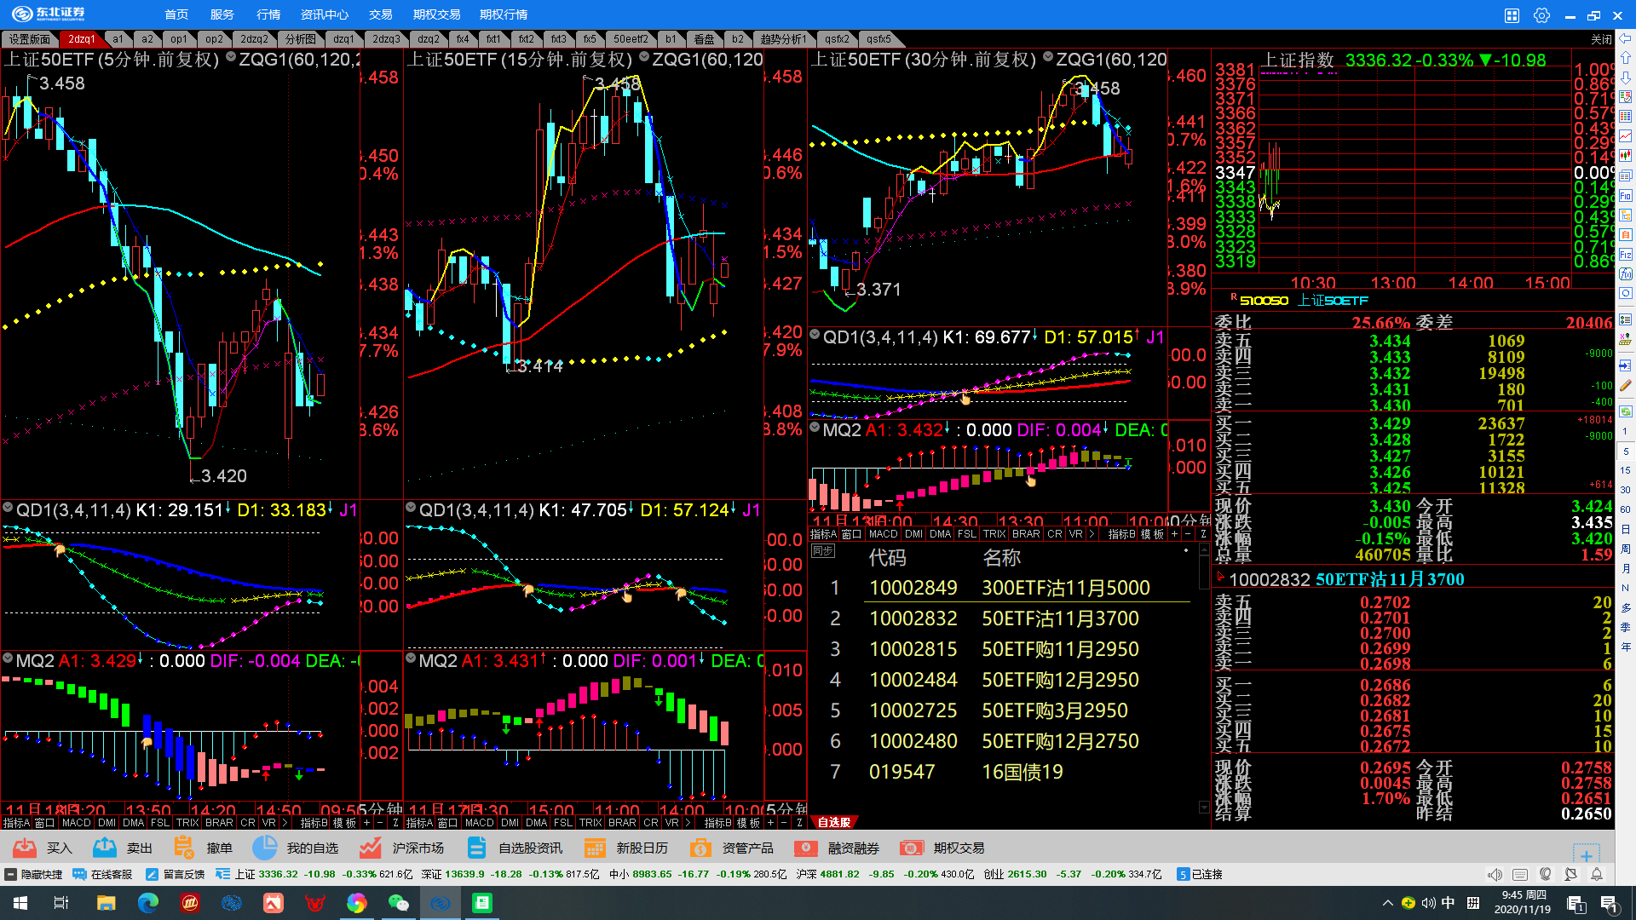Select 50ETF购11月2950 in the watchlist
Viewport: 1636px width, 920px height.
point(1059,649)
